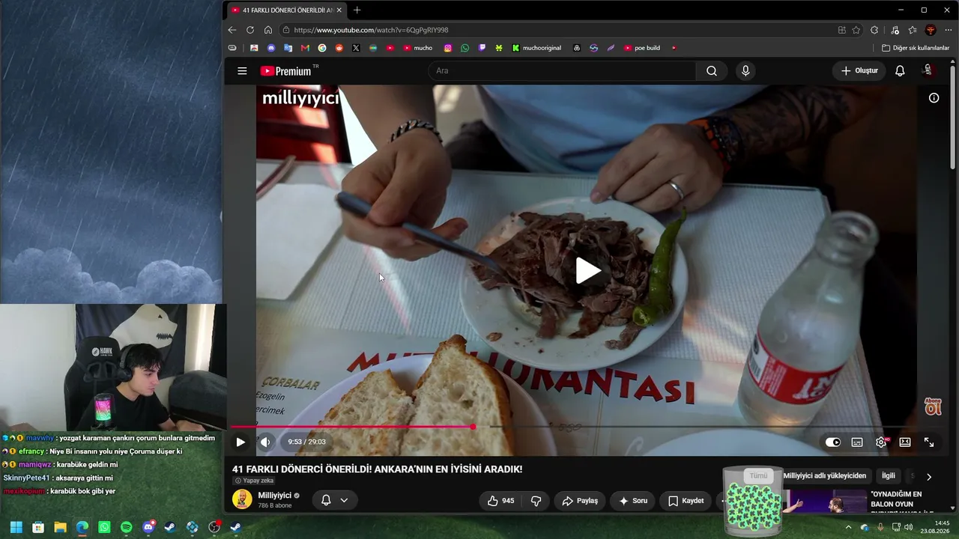Open the YouTube guide hamburger menu
This screenshot has width=959, height=539.
(x=242, y=71)
